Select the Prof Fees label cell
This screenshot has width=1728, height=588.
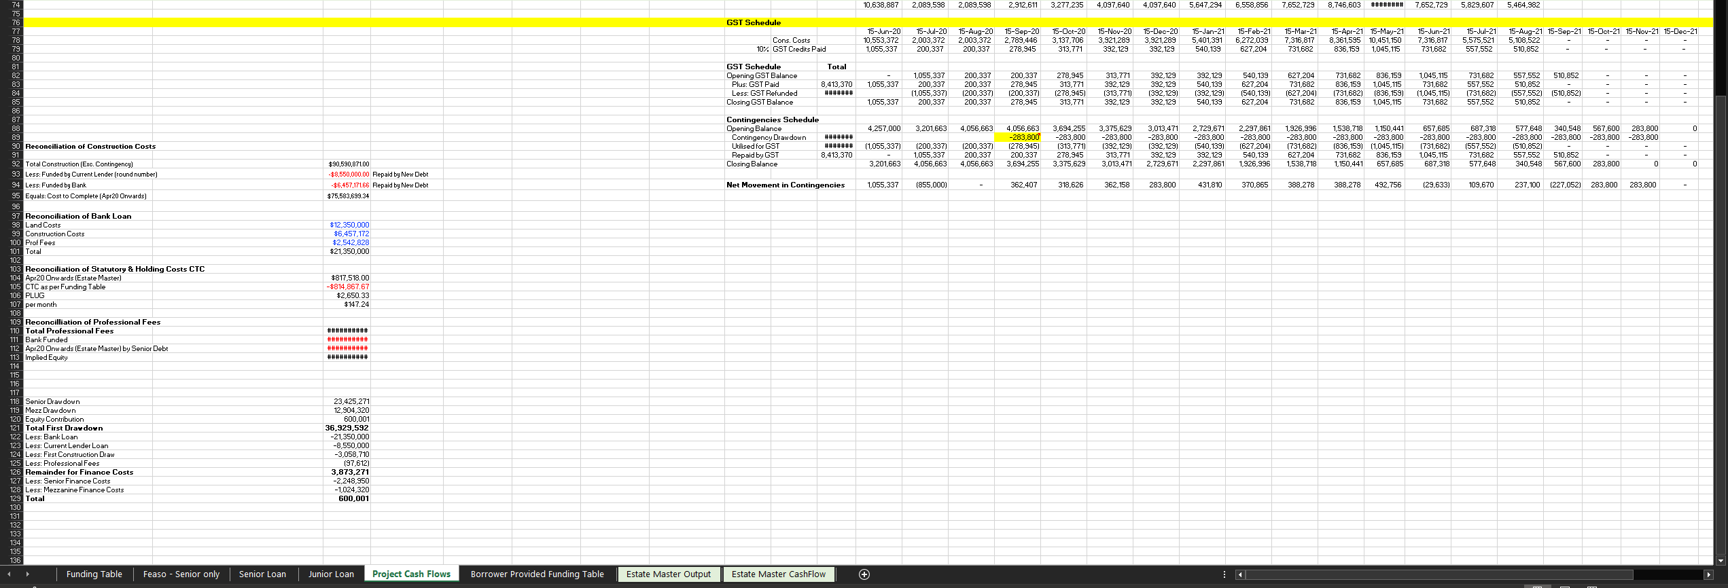point(40,242)
